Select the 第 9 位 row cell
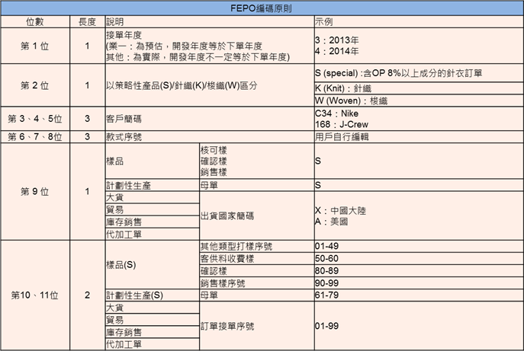Screen dimensions: 524x351 (34, 192)
